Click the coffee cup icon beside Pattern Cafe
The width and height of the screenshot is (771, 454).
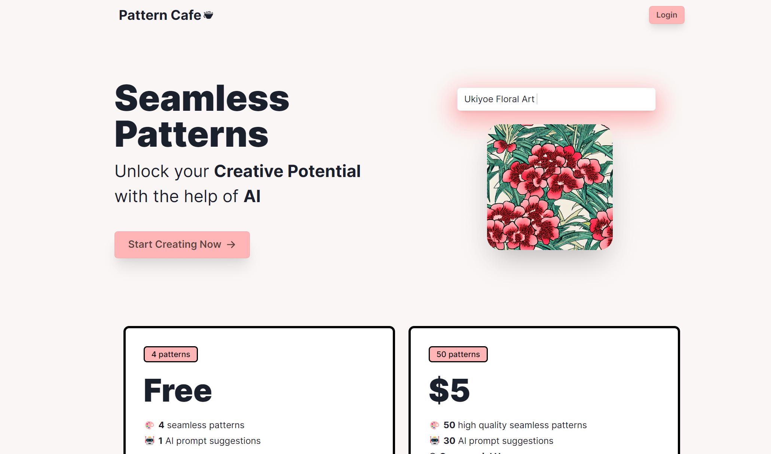click(208, 15)
